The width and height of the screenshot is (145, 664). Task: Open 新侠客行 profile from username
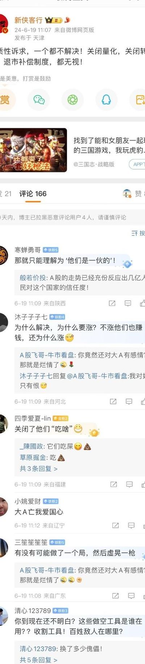tap(28, 20)
